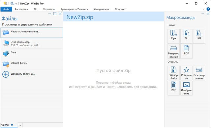Start new Резервирование backup under Новое
Screen dimensions: 211x128
(174, 51)
